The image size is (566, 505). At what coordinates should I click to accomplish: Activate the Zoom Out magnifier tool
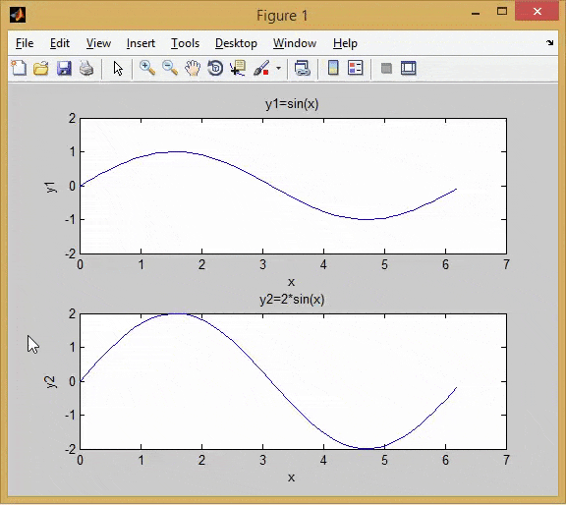tap(170, 68)
